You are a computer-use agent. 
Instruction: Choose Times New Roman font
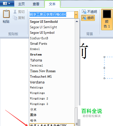pos(52,71)
